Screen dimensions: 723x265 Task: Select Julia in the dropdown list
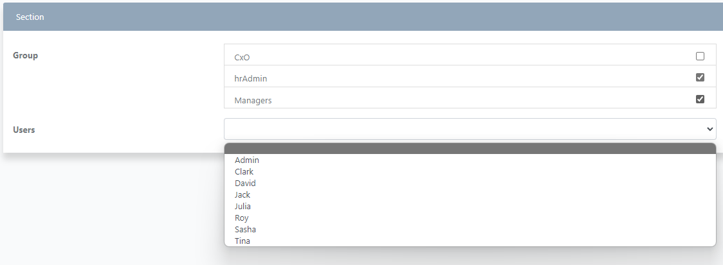243,207
